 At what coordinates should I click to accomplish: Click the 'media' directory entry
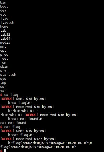click(x=5, y=43)
